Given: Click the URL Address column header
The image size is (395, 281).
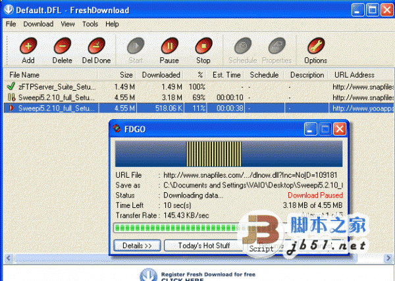Looking at the screenshot, I should [x=361, y=75].
